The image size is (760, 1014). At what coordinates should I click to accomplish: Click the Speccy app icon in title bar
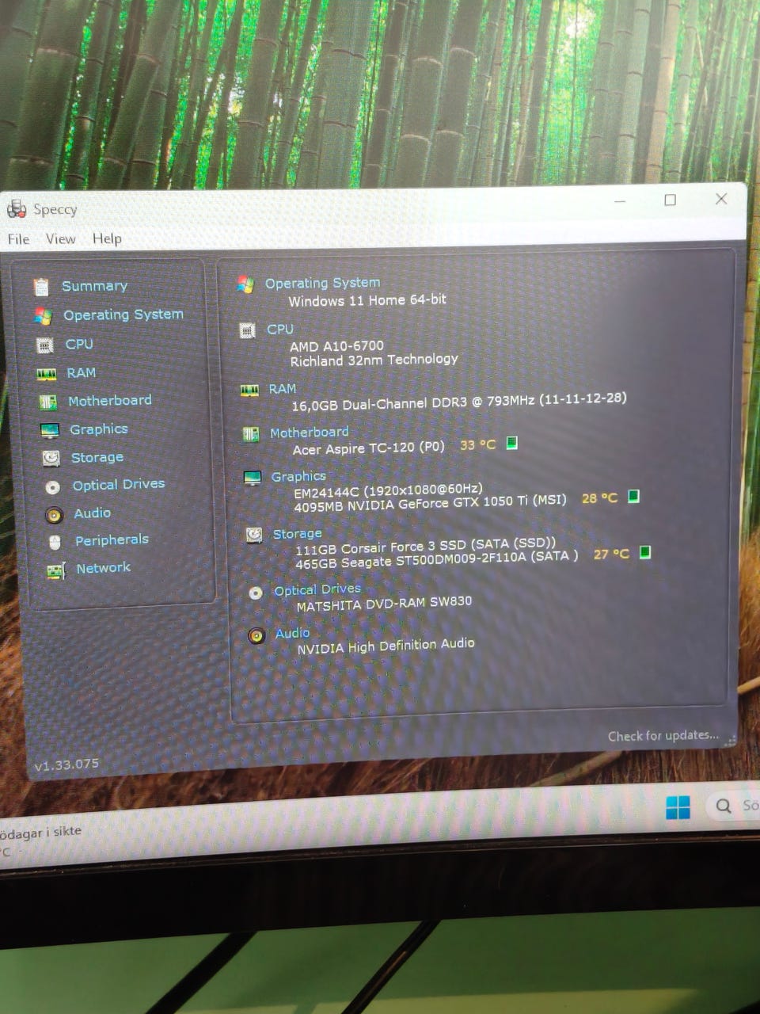pyautogui.click(x=16, y=209)
